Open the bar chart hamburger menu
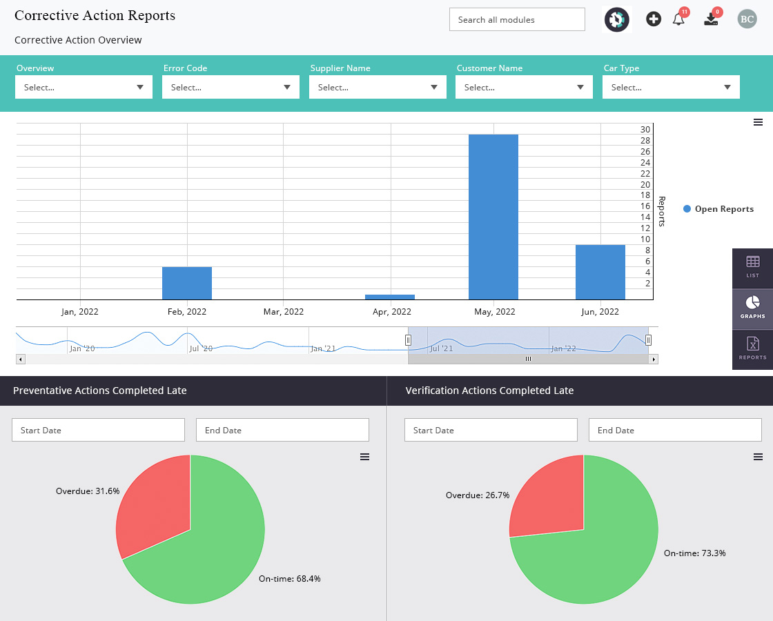Viewport: 773px width, 621px height. (758, 122)
